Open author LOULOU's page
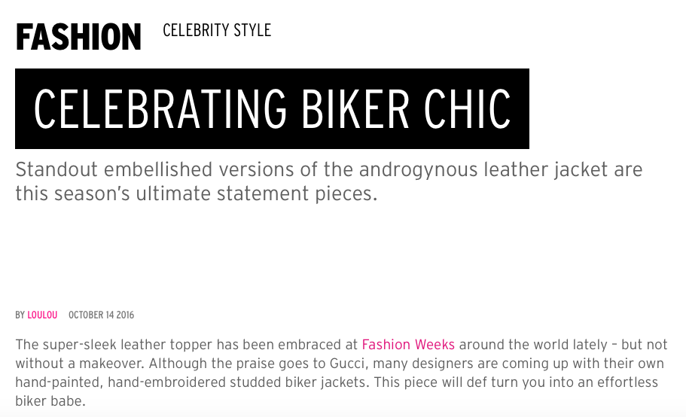The image size is (686, 417). click(42, 315)
